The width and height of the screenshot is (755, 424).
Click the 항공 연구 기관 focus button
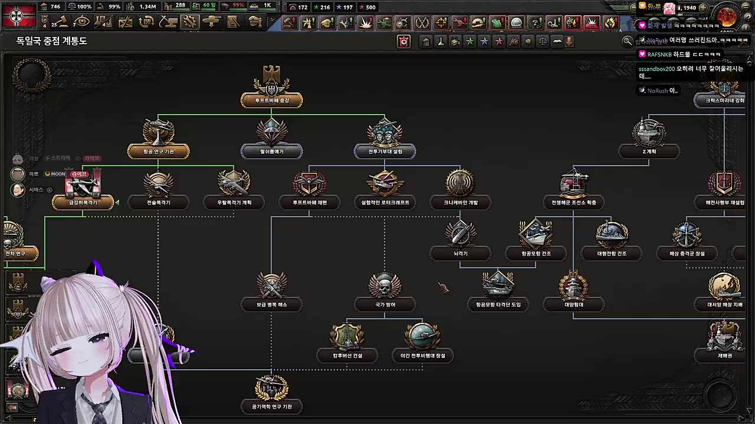point(159,151)
